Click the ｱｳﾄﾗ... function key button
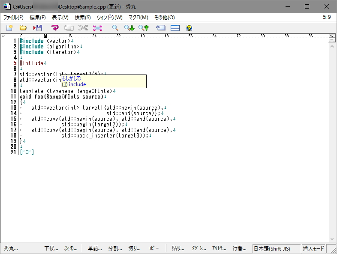337x254 pixels. pyautogui.click(x=219, y=248)
